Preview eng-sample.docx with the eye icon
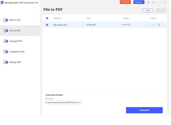The height and width of the screenshot is (125, 171). click(x=149, y=25)
